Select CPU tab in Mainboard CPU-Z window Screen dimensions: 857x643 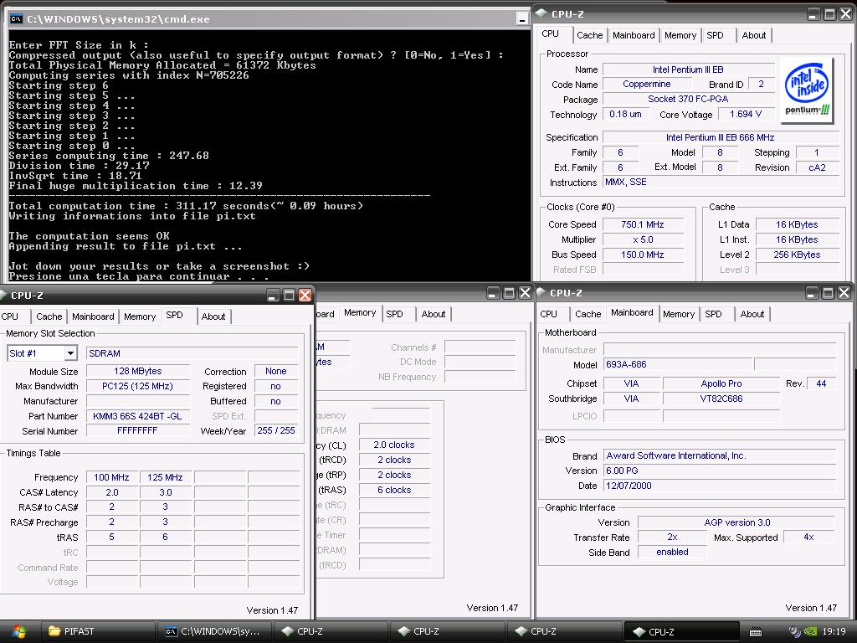[549, 315]
